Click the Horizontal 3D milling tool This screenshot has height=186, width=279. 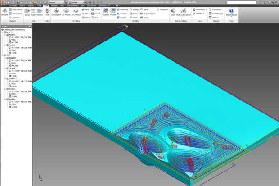click(122, 9)
